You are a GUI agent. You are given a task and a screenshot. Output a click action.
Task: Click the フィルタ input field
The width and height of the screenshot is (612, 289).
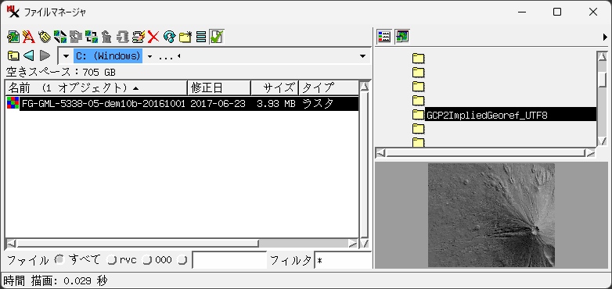(x=343, y=260)
